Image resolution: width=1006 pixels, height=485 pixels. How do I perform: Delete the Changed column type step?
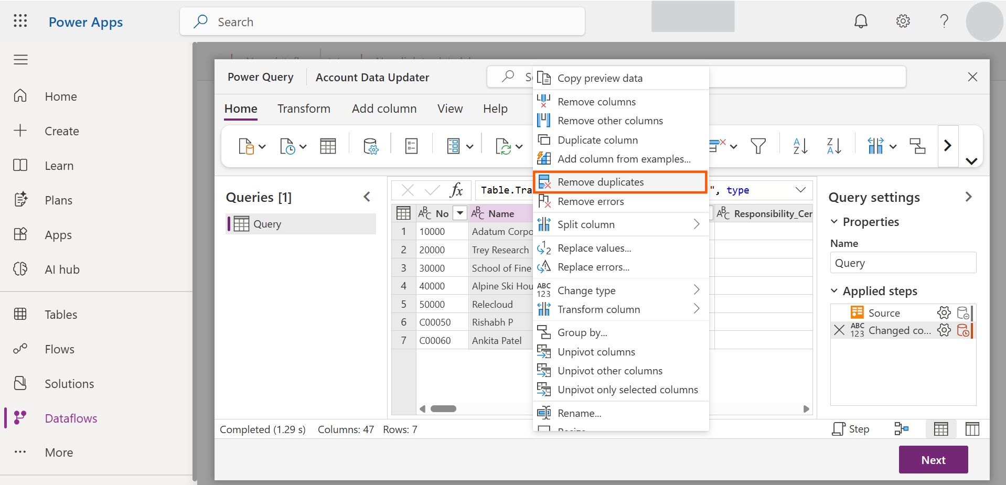839,330
